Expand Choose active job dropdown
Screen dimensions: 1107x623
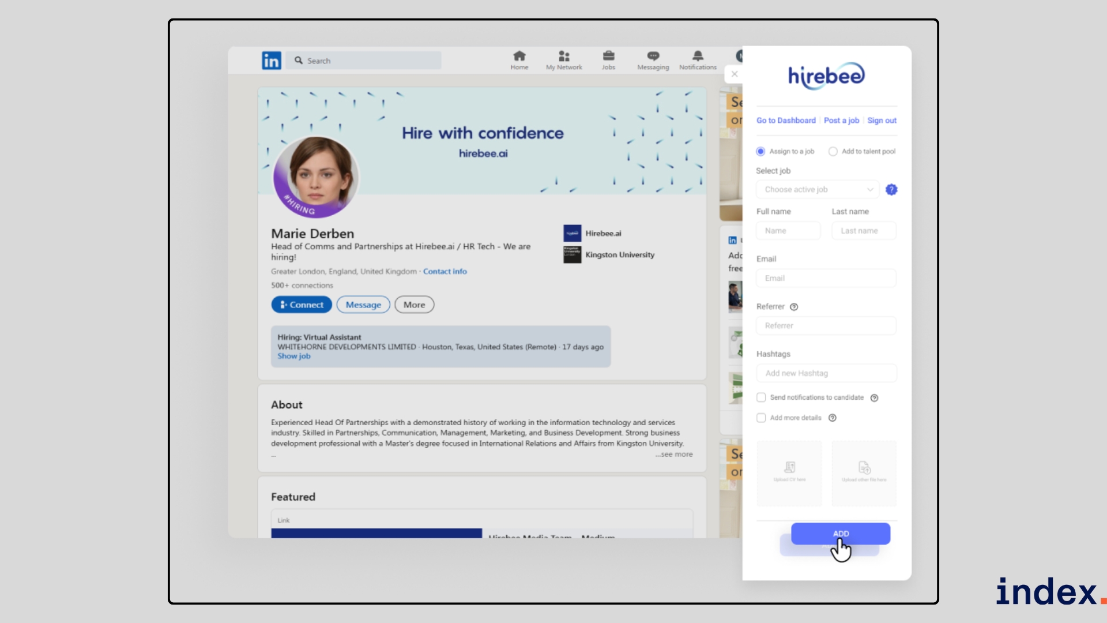tap(818, 190)
